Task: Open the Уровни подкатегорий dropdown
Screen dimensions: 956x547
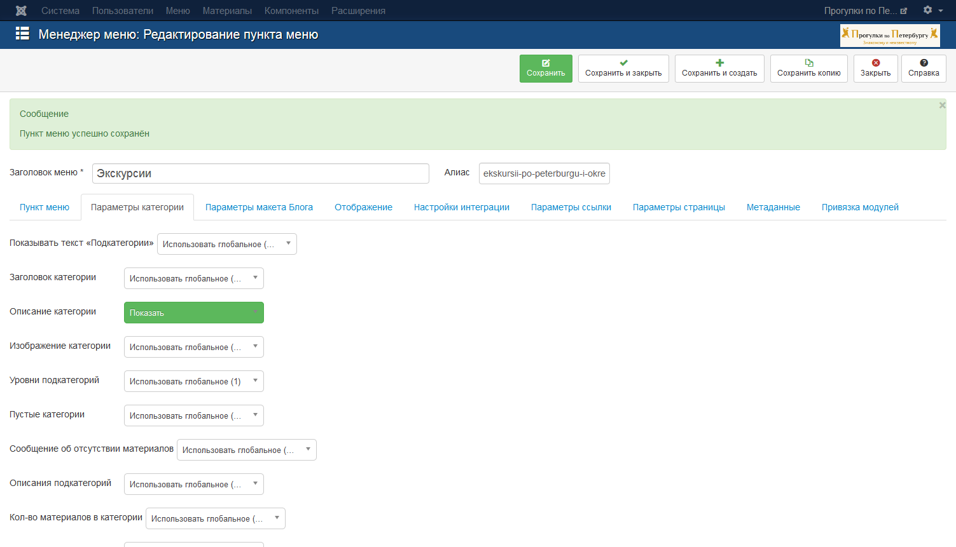Action: pyautogui.click(x=194, y=381)
